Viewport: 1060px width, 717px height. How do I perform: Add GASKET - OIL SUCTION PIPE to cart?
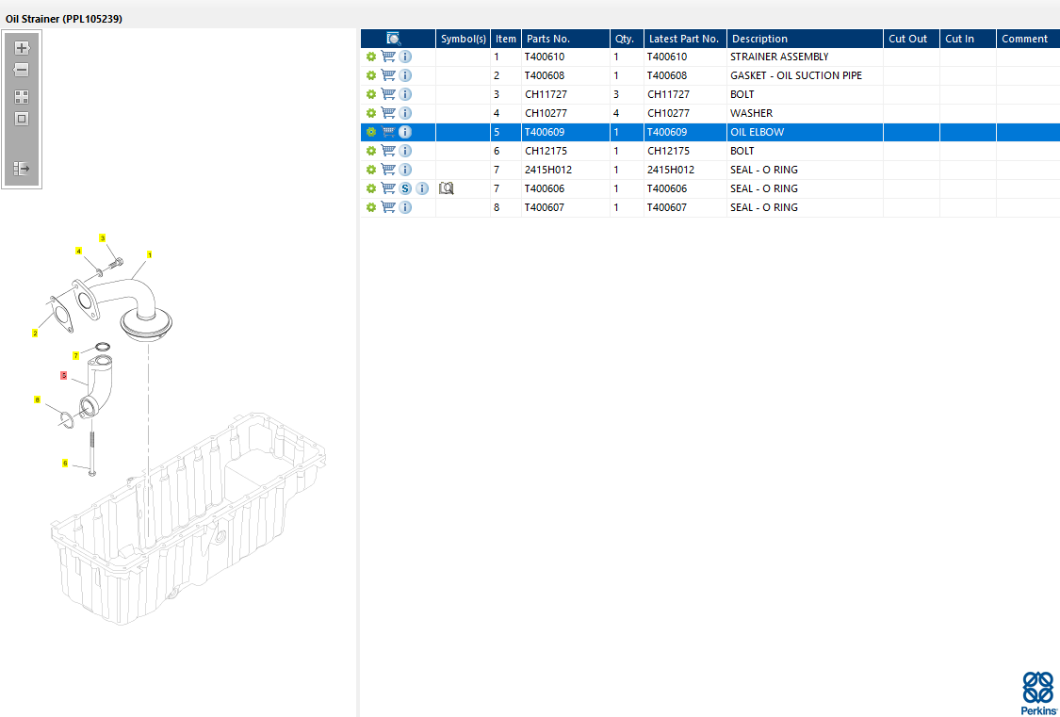(x=388, y=75)
